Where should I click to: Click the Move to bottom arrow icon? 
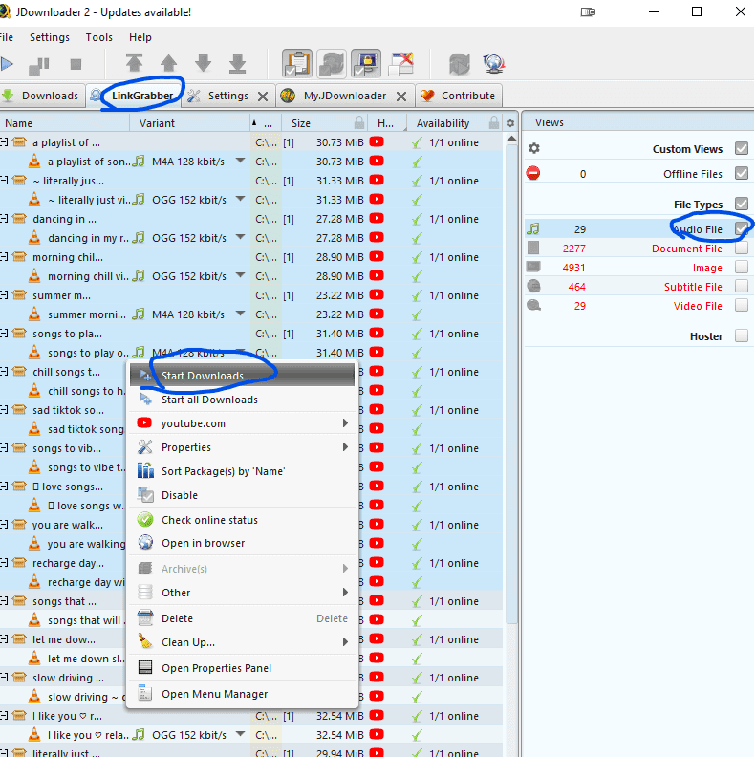pos(237,64)
